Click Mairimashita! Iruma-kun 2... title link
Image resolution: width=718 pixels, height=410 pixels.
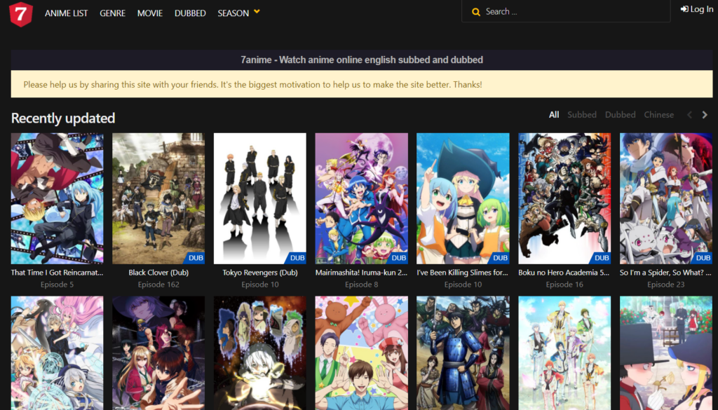361,273
